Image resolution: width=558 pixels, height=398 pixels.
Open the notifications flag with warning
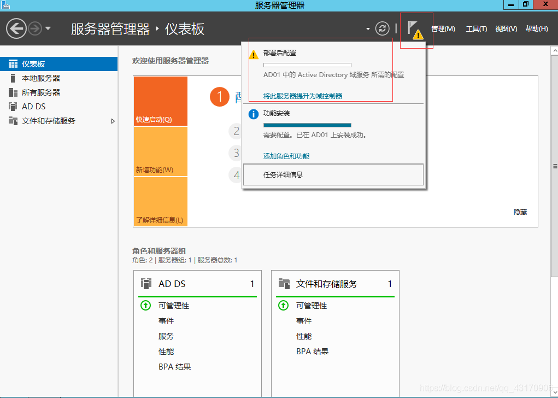coord(415,30)
